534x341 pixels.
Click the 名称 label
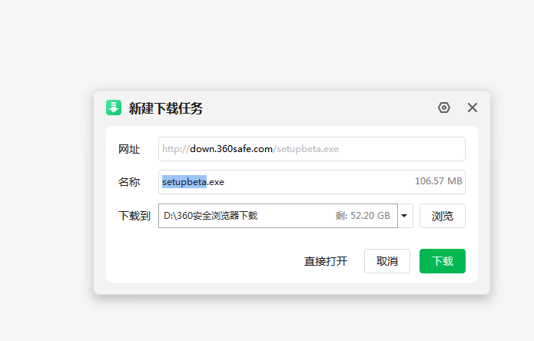click(x=129, y=182)
